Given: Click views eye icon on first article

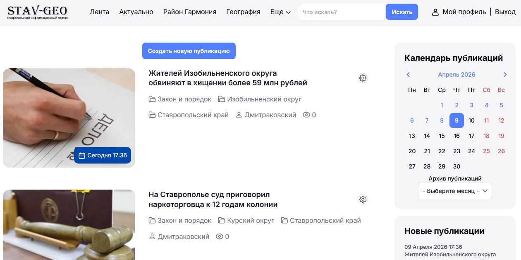Looking at the screenshot, I should point(306,115).
